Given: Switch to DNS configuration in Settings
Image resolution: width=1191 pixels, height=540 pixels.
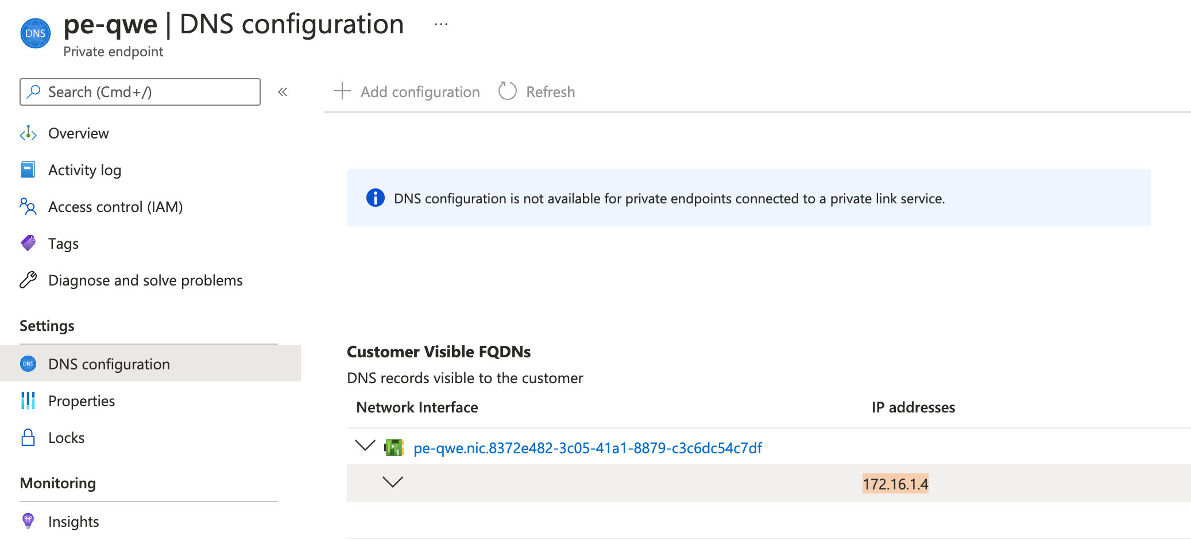Looking at the screenshot, I should pyautogui.click(x=109, y=364).
